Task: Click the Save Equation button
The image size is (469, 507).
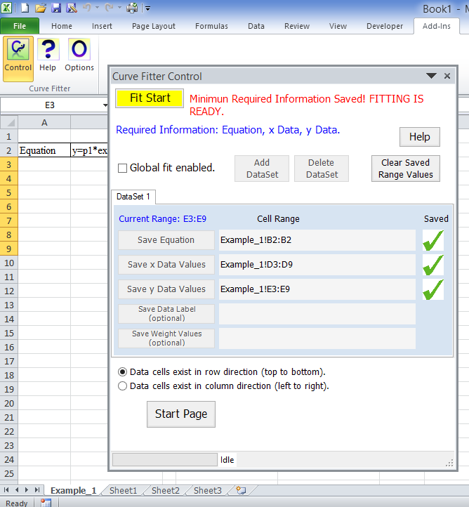Action: click(x=166, y=240)
